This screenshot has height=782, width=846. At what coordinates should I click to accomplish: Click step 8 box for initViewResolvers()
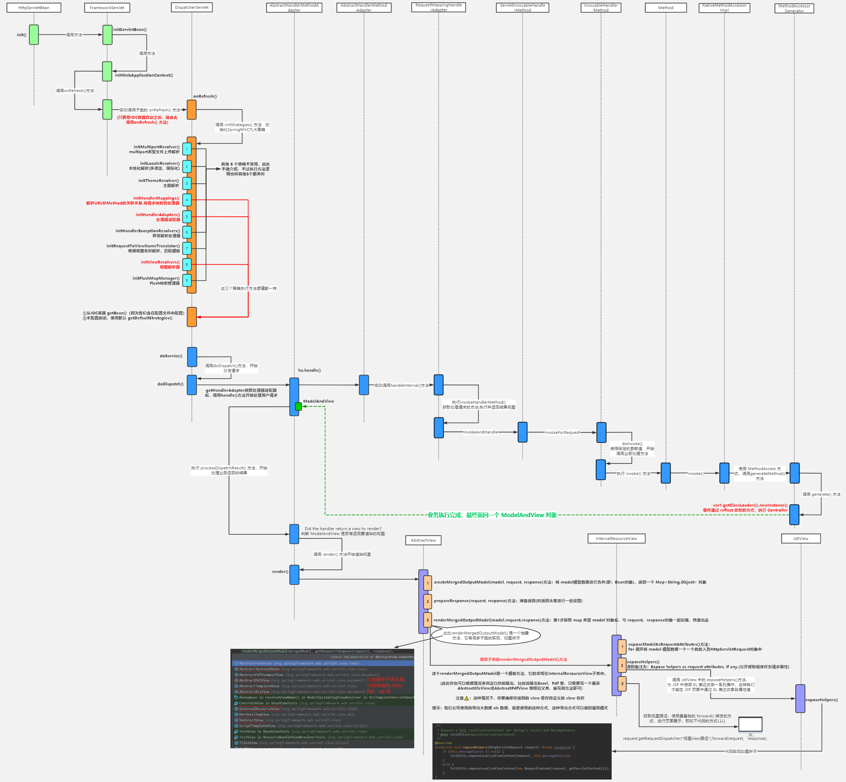click(187, 265)
